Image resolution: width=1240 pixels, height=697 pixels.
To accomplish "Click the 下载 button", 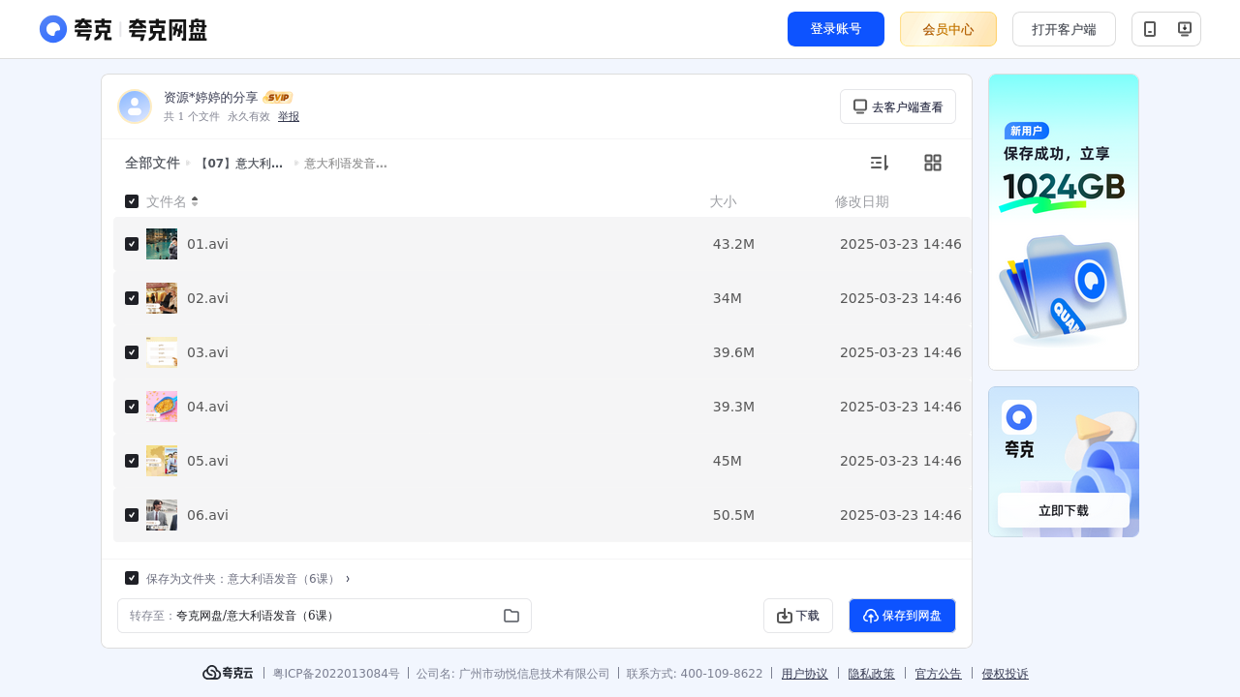I will 798,616.
